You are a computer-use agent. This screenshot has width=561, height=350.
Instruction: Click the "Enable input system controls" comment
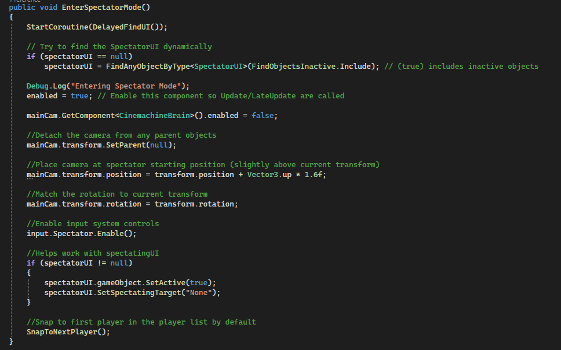93,223
